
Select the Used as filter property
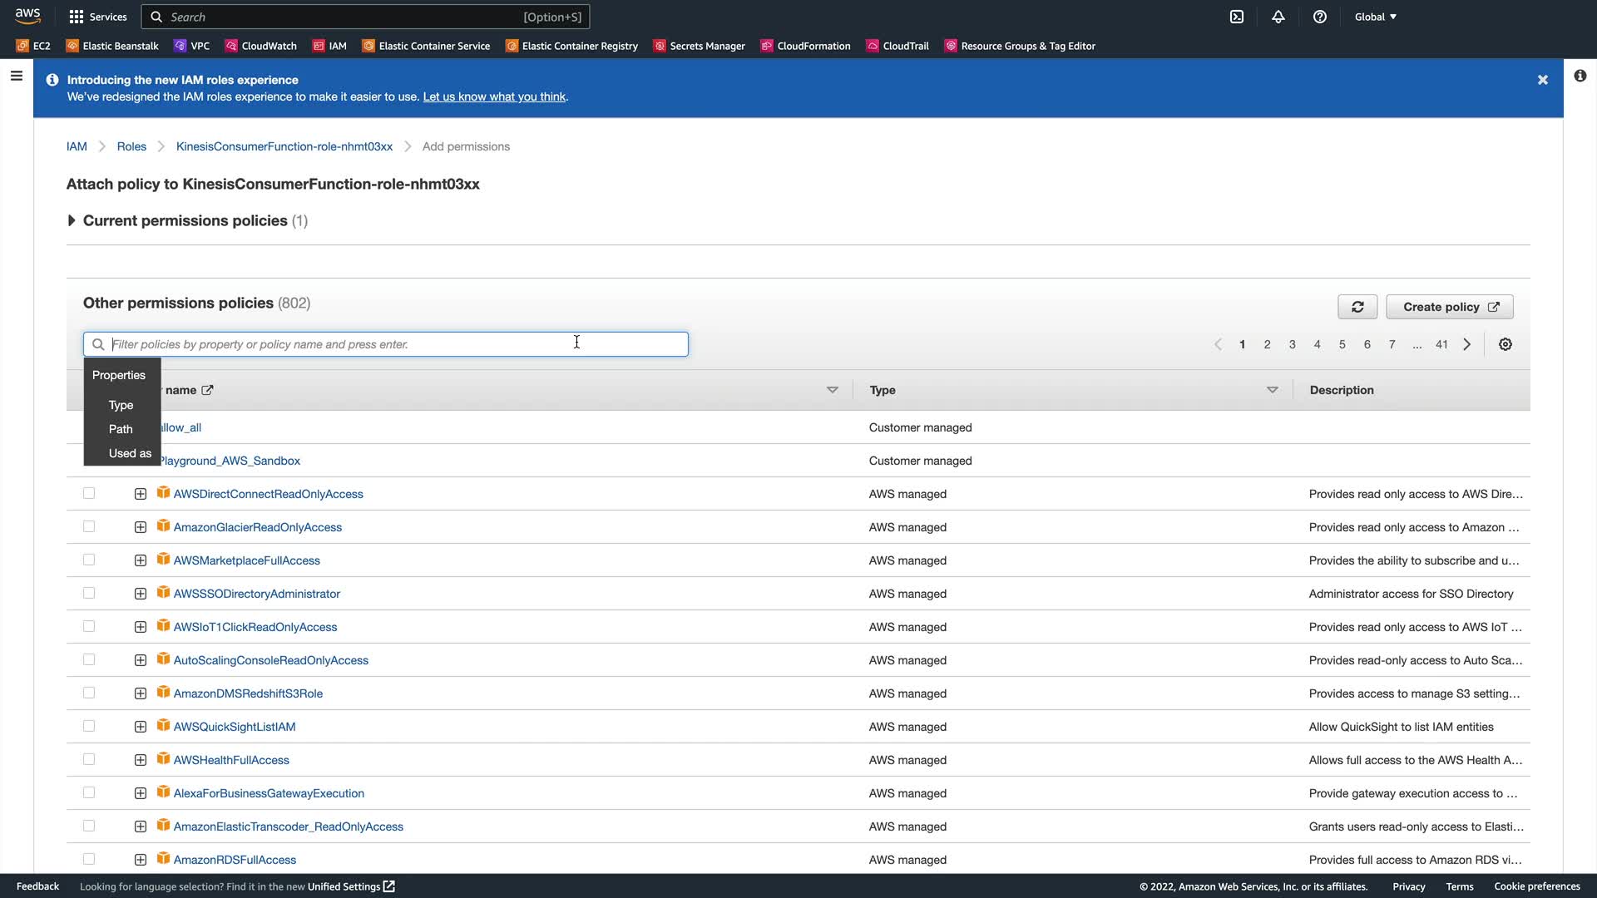(x=130, y=453)
